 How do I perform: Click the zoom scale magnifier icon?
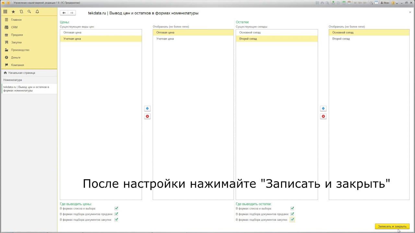[x=371, y=3]
